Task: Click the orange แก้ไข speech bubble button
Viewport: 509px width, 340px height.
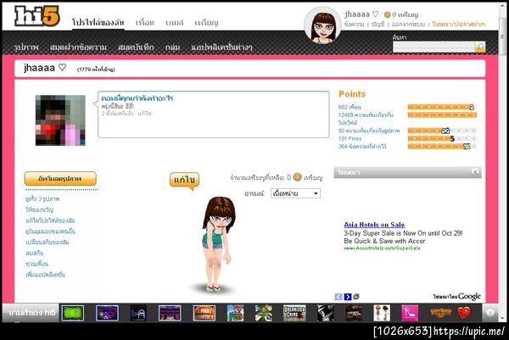Action: coord(184,180)
